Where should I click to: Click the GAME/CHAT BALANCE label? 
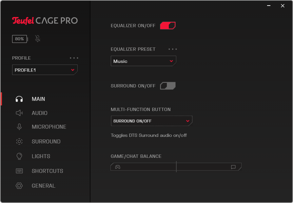(136, 156)
